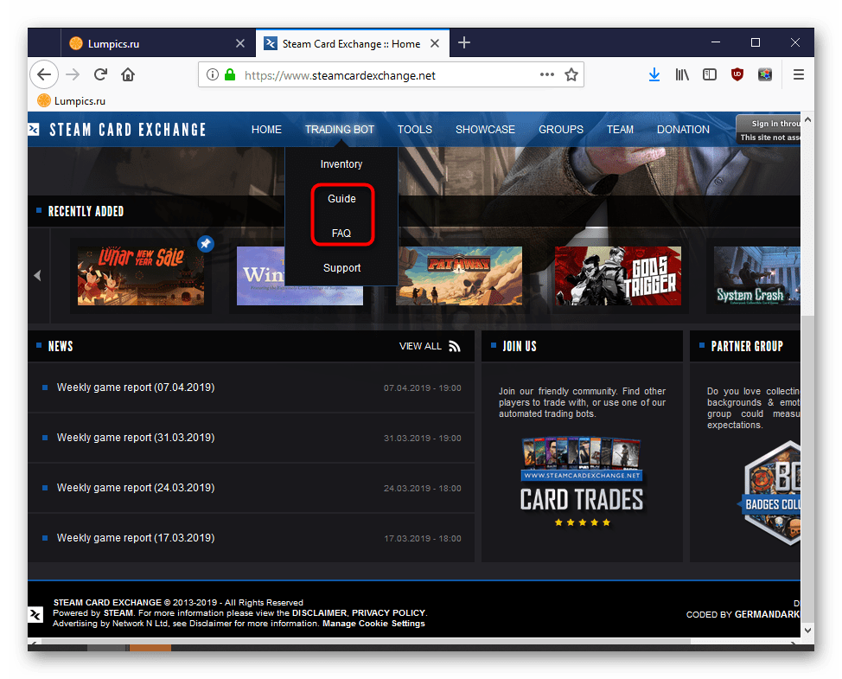This screenshot has width=842, height=679.
Task: Click the browser forward arrow
Action: (73, 74)
